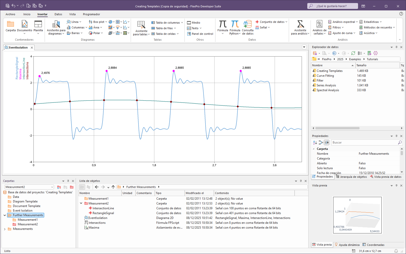406x254 pixels.
Task: Open the Measurement2 combo box dropdown
Action: [52, 187]
